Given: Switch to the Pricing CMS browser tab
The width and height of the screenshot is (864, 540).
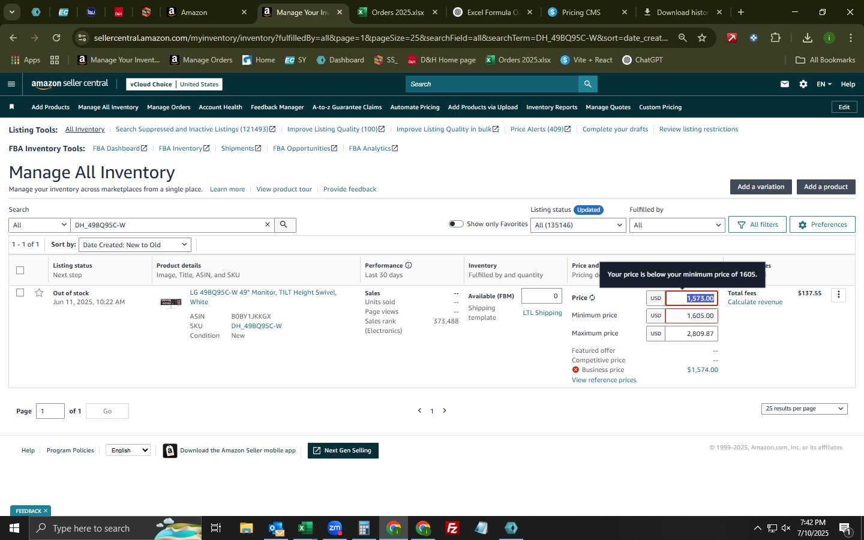Looking at the screenshot, I should click(x=580, y=12).
